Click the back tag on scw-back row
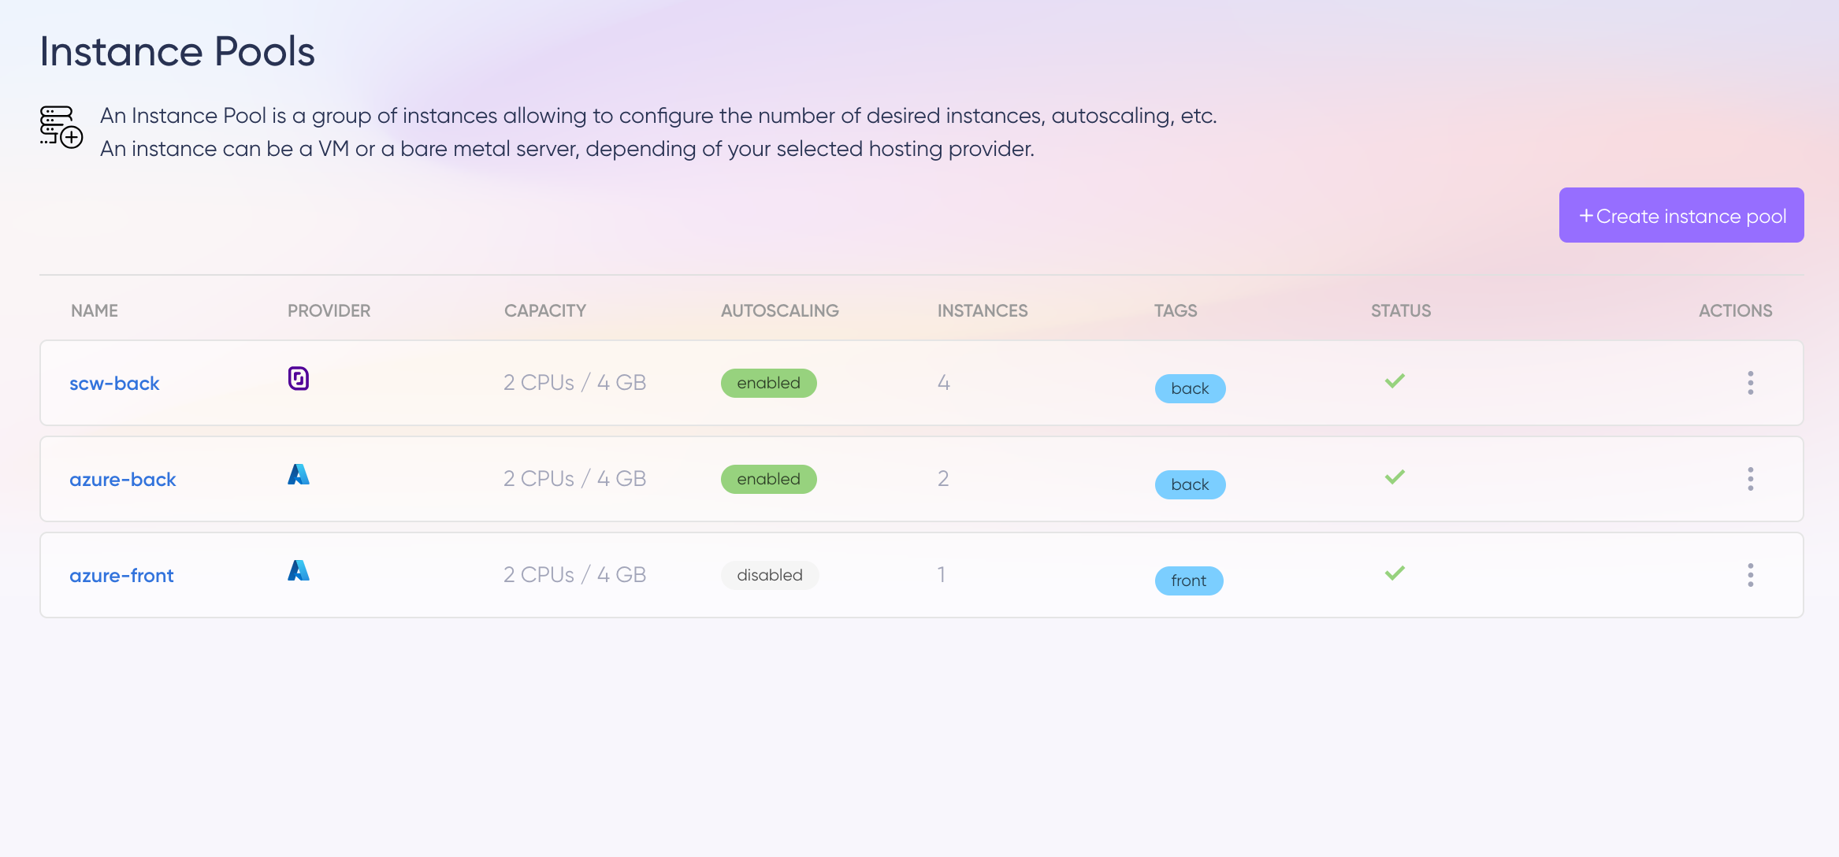The width and height of the screenshot is (1839, 857). coord(1191,388)
